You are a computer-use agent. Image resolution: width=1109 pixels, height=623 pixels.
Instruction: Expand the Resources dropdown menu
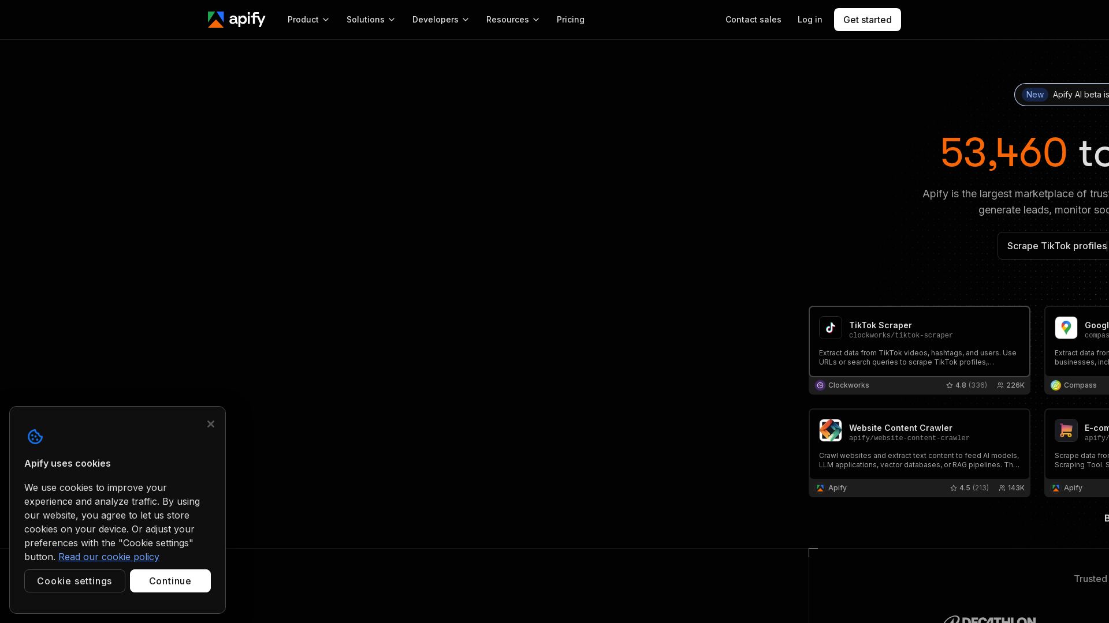[x=513, y=20]
